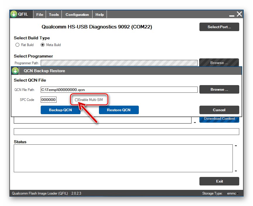Click the Exit button
Image resolution: width=253 pixels, height=206 pixels.
pyautogui.click(x=219, y=181)
